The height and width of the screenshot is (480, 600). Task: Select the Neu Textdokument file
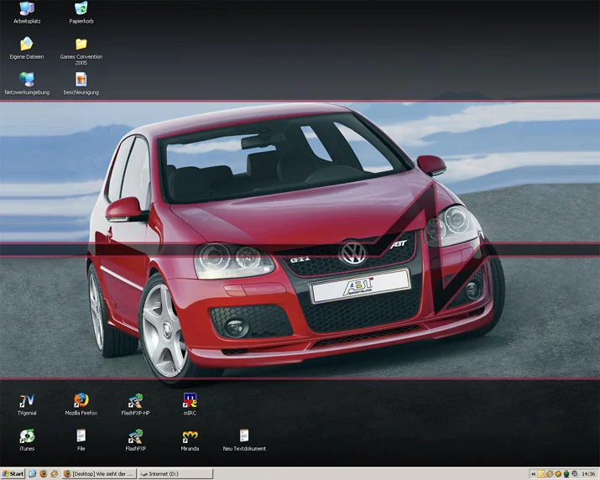[x=244, y=436]
